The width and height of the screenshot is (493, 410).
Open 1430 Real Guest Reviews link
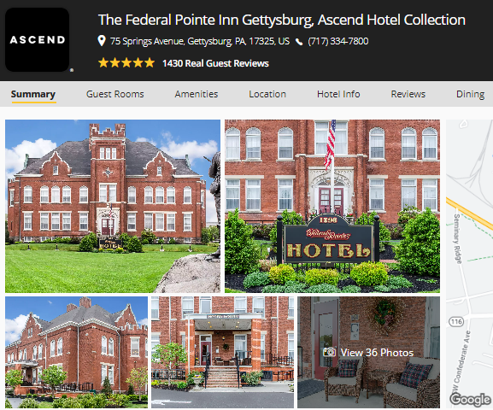[x=215, y=63]
